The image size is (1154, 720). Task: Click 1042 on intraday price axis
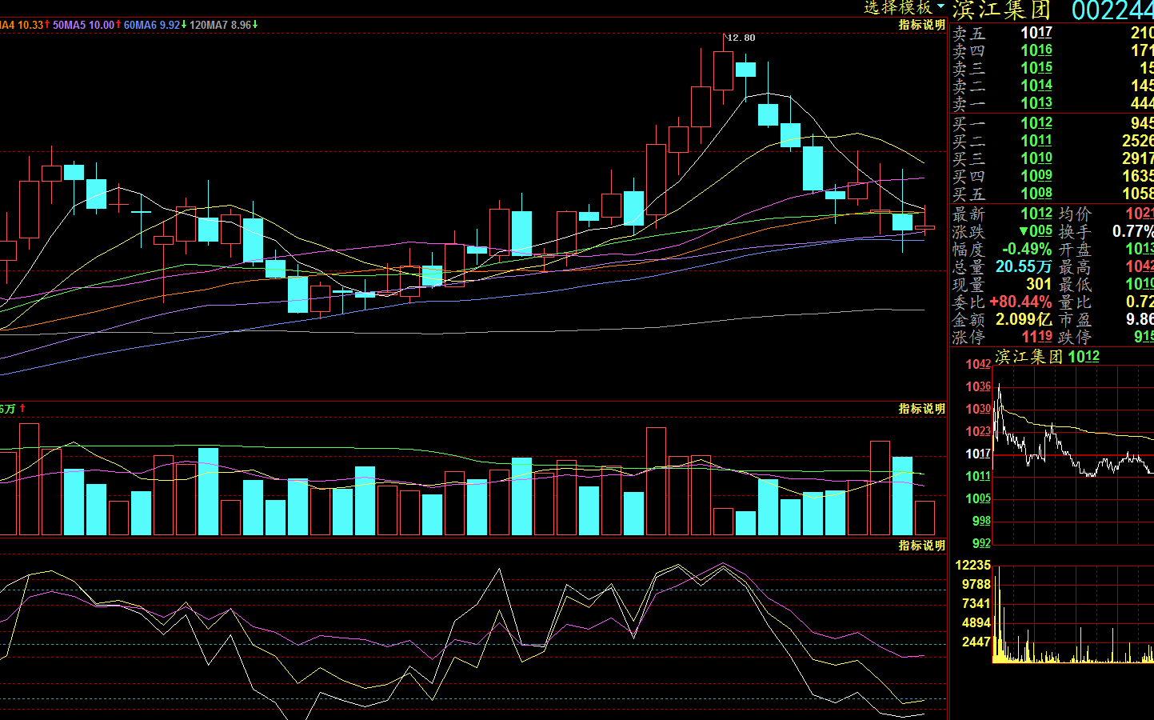(x=978, y=364)
